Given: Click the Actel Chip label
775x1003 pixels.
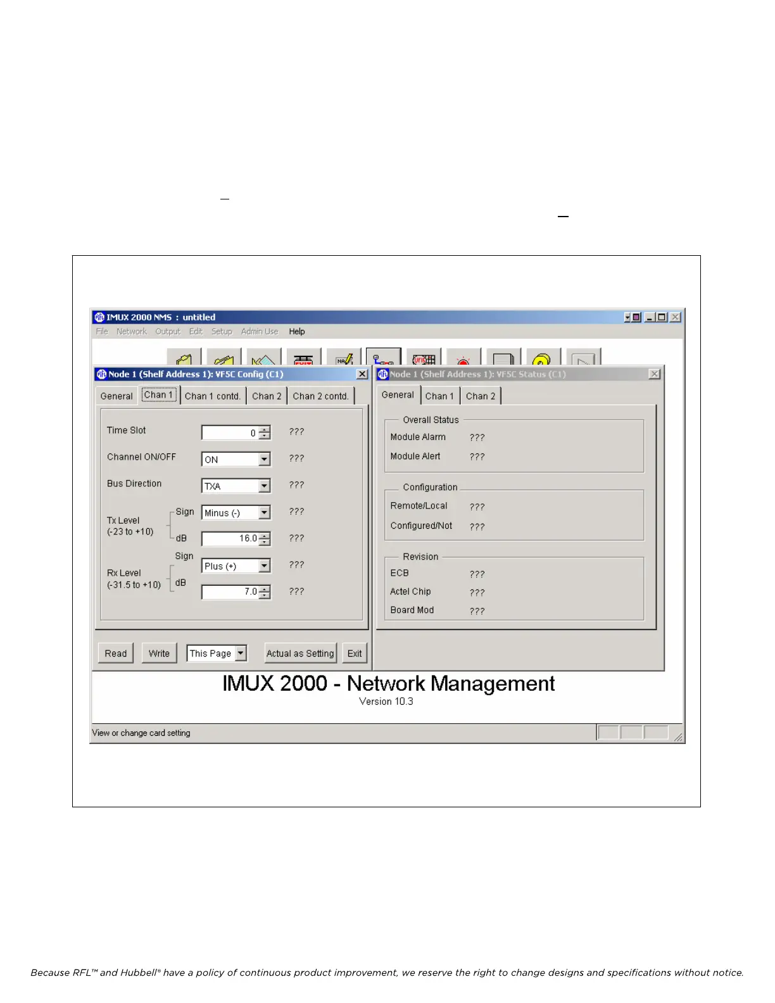Looking at the screenshot, I should click(x=410, y=591).
